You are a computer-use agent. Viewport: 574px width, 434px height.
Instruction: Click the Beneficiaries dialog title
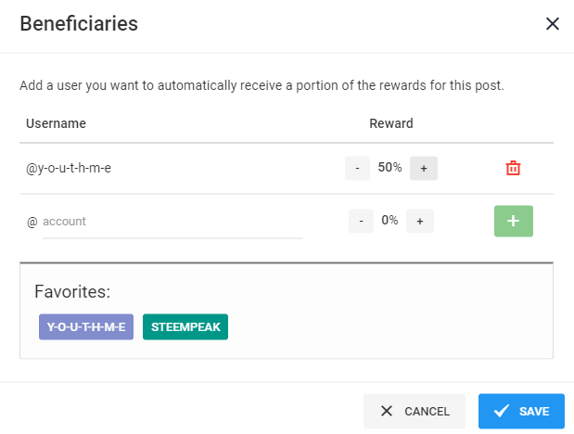click(79, 24)
